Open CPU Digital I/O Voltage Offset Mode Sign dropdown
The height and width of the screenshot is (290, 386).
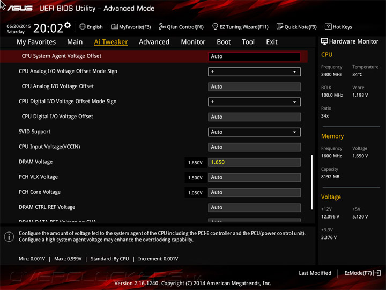point(254,102)
